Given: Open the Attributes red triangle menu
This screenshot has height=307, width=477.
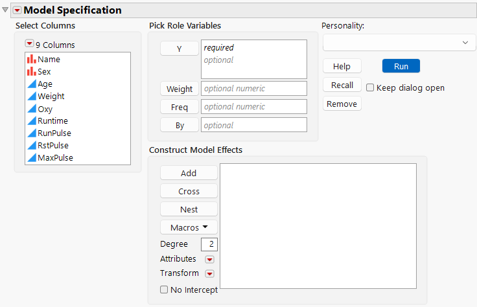Looking at the screenshot, I should [209, 260].
